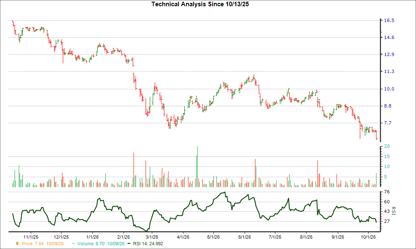Click the 8.8 price axis label
416x249 pixels.
pyautogui.click(x=388, y=106)
